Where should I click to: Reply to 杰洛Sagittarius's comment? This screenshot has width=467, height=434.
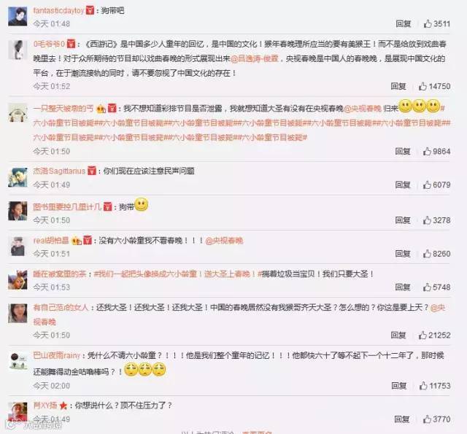(x=403, y=185)
